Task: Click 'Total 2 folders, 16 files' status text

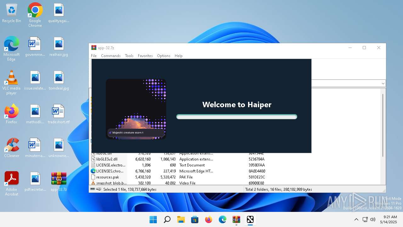Action: (278, 189)
